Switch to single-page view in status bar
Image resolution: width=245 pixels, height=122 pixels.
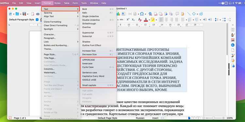pyautogui.click(x=189, y=118)
